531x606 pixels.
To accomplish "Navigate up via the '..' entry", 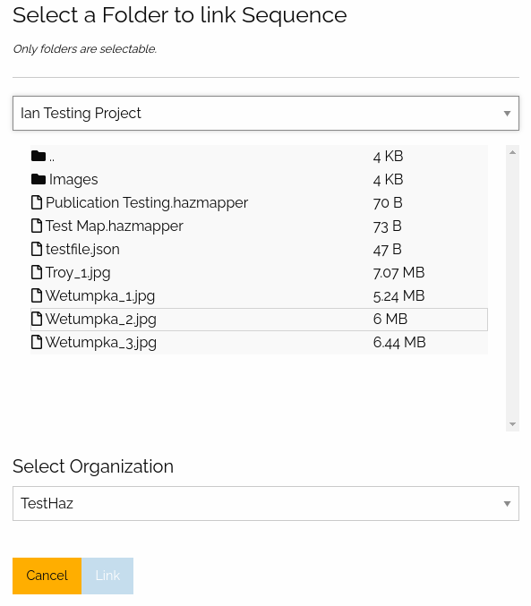I will click(x=52, y=157).
